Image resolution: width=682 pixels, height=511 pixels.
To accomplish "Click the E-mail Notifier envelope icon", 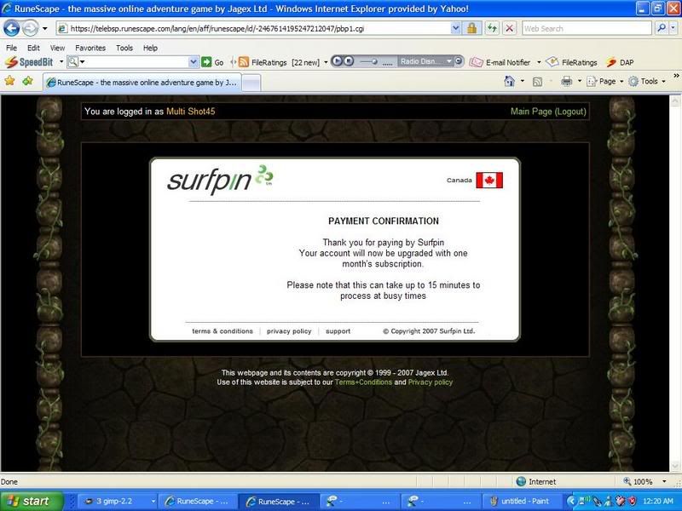I will 477,62.
